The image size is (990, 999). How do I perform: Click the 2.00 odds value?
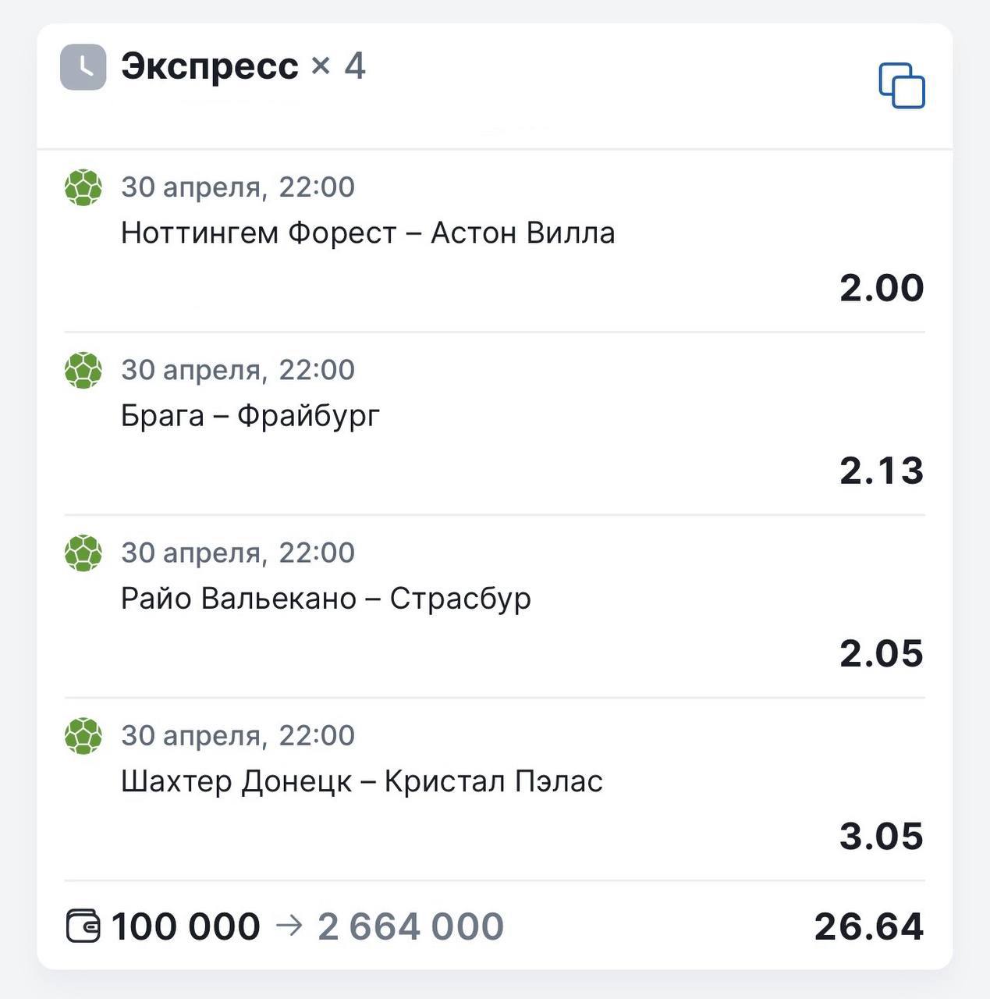[x=881, y=288]
